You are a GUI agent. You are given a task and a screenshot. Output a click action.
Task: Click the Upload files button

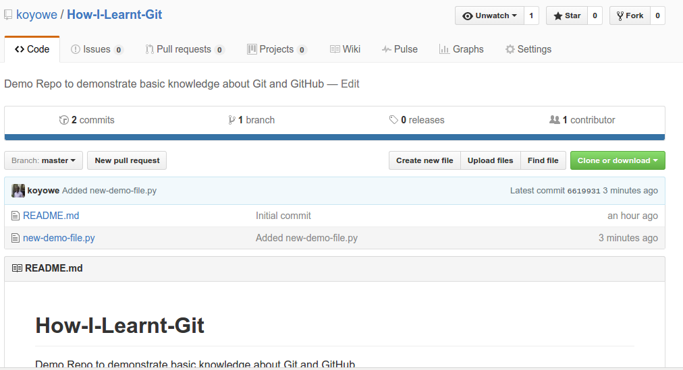[x=490, y=160]
